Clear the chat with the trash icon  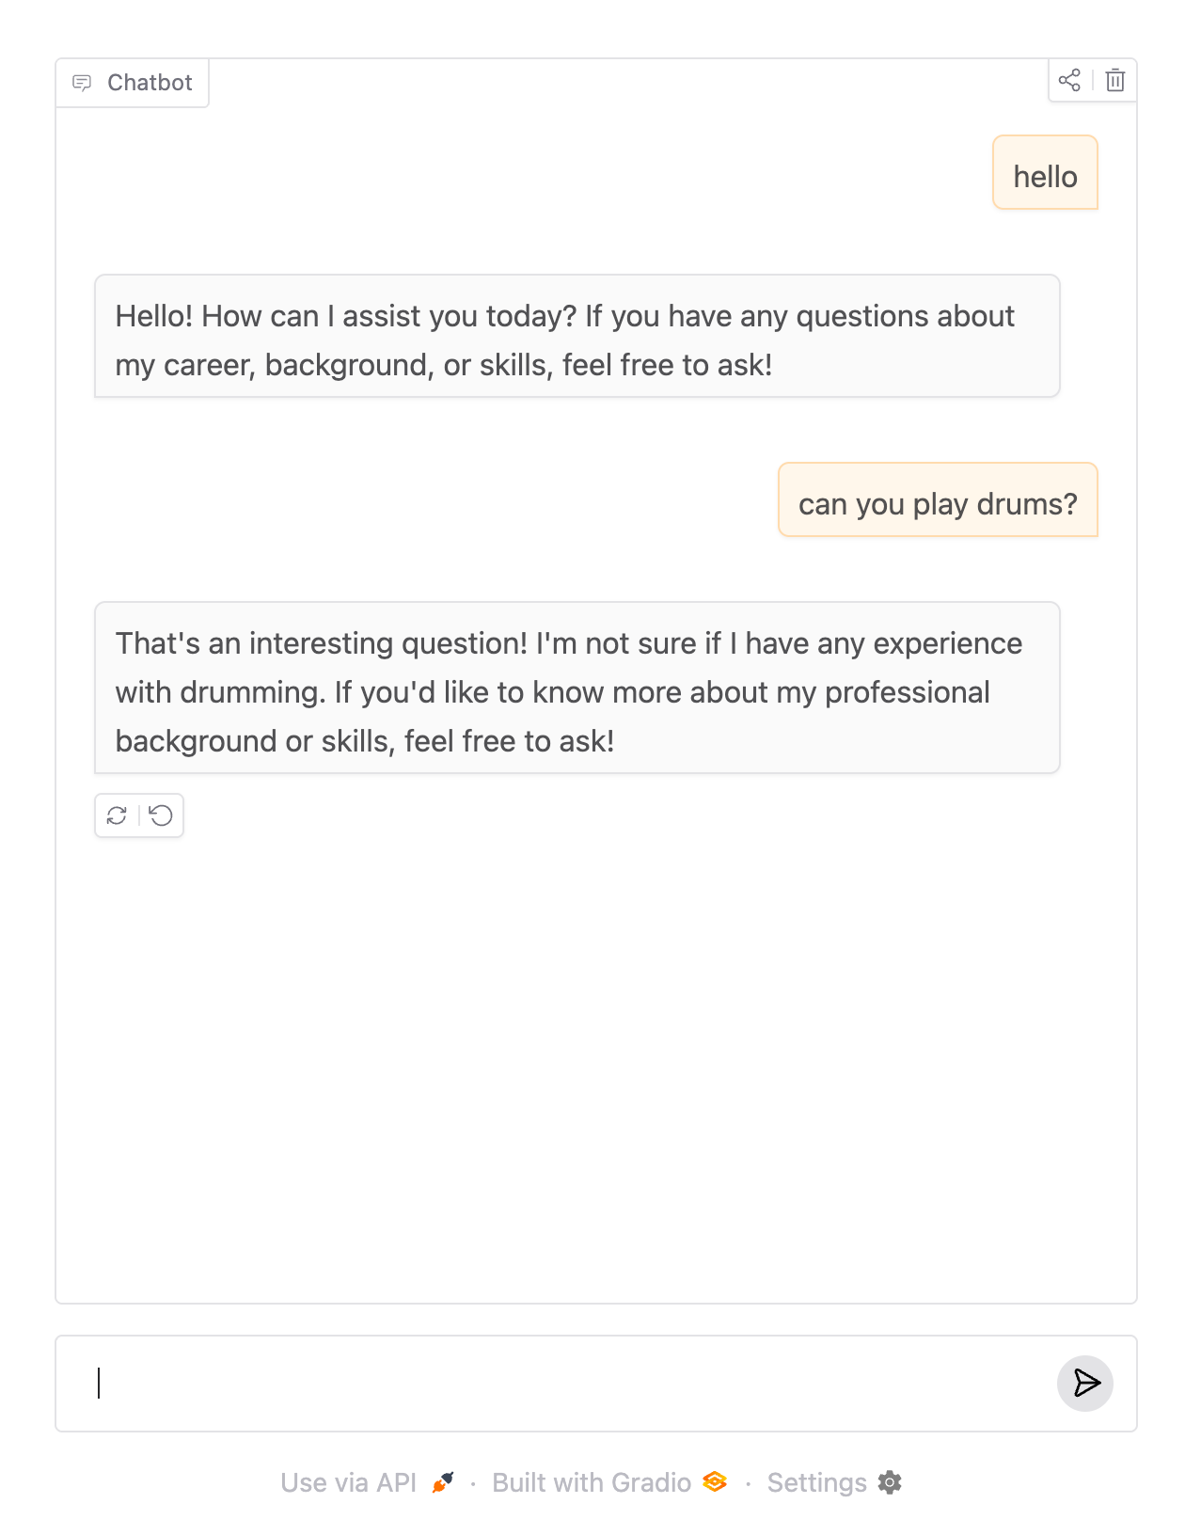coord(1115,81)
